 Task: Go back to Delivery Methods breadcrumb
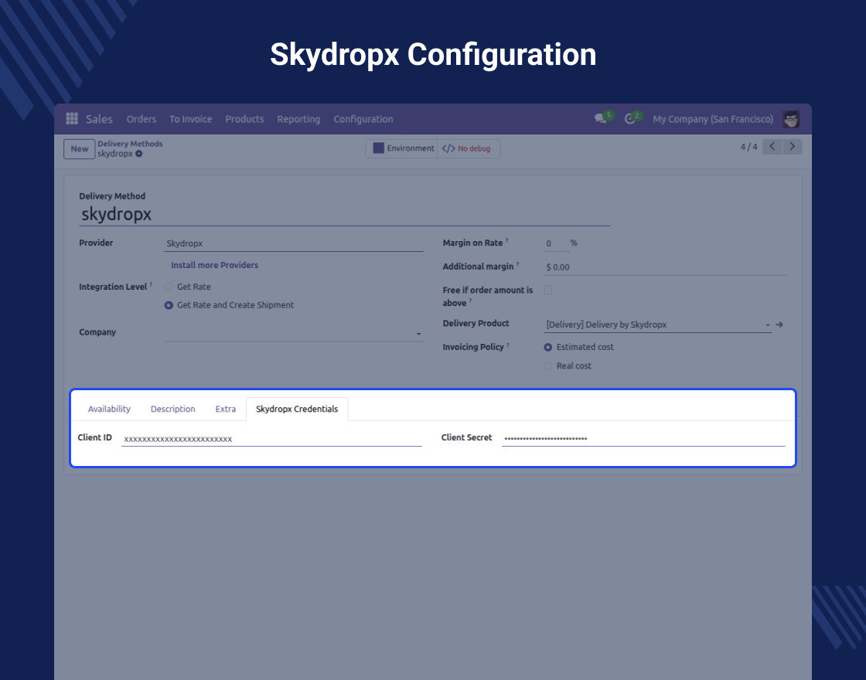tap(131, 144)
